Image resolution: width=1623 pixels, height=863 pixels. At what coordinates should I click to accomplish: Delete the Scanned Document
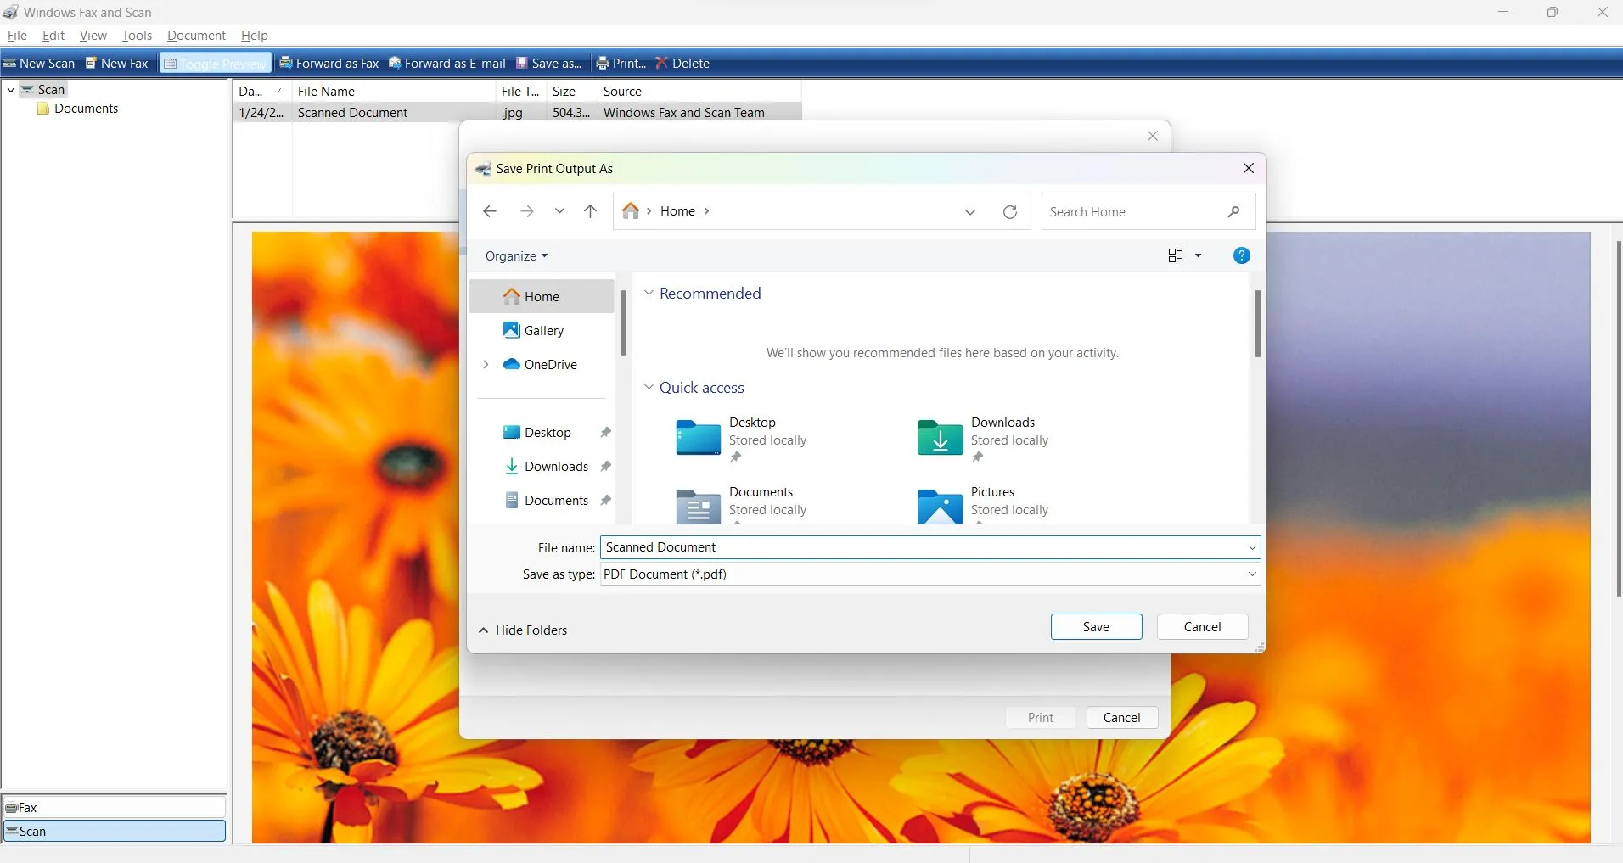point(682,63)
